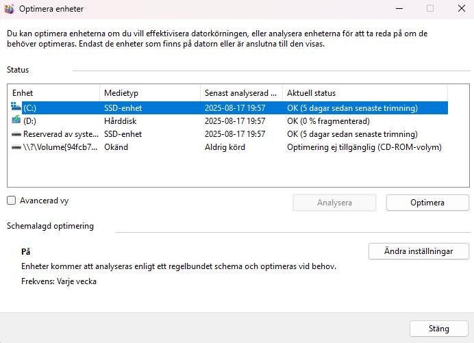Image resolution: width=474 pixels, height=343 pixels.
Task: Click the Reserverad av system drive icon
Action: [x=16, y=134]
